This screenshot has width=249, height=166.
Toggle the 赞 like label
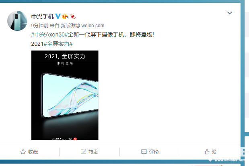[x=214, y=152]
